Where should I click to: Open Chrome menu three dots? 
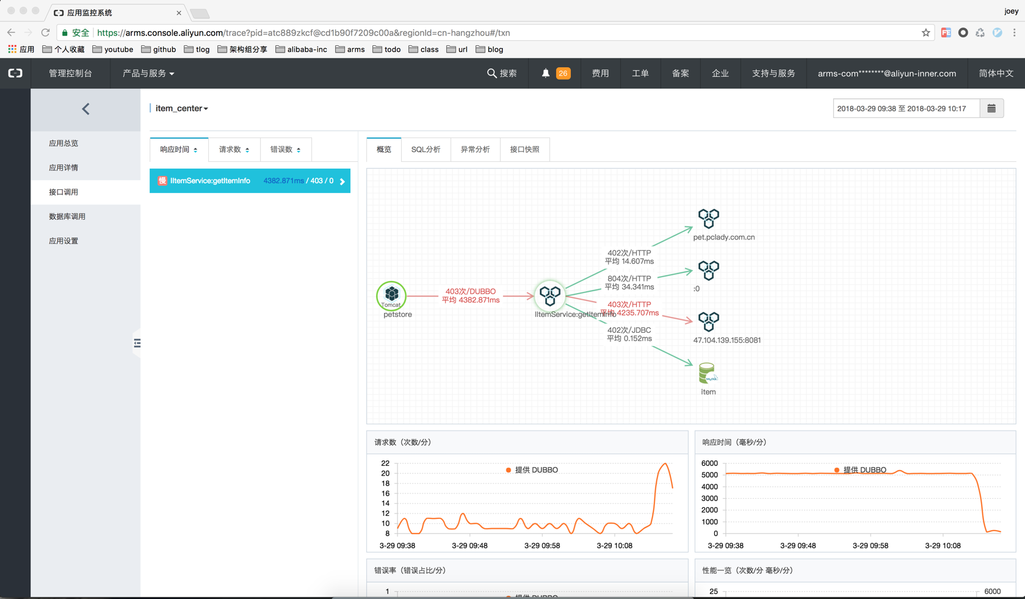coord(1015,32)
